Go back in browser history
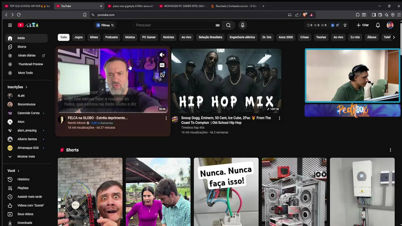The image size is (402, 226). tap(6, 15)
